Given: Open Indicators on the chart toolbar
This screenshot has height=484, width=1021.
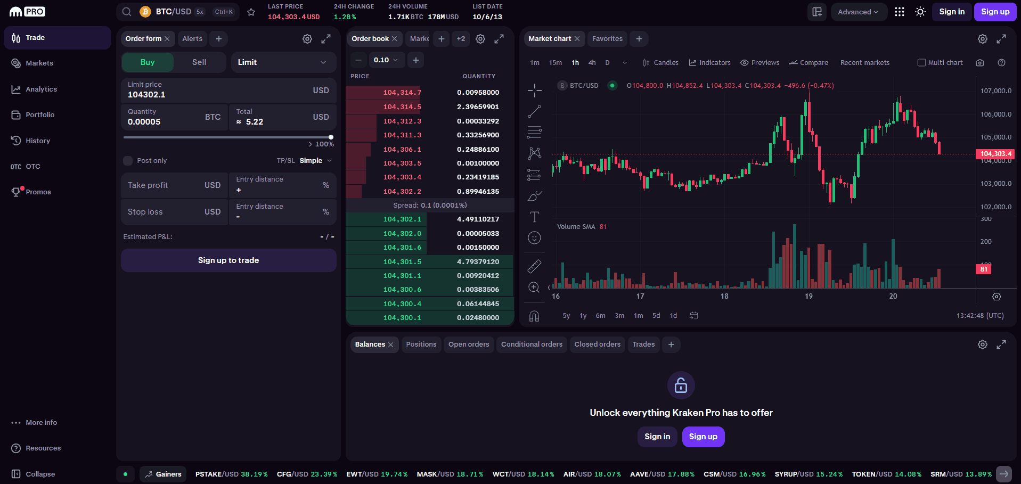Looking at the screenshot, I should 709,62.
